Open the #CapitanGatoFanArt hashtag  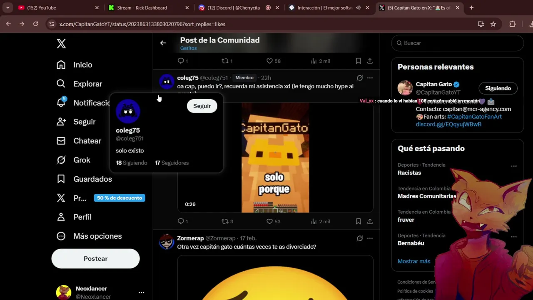pos(474,117)
